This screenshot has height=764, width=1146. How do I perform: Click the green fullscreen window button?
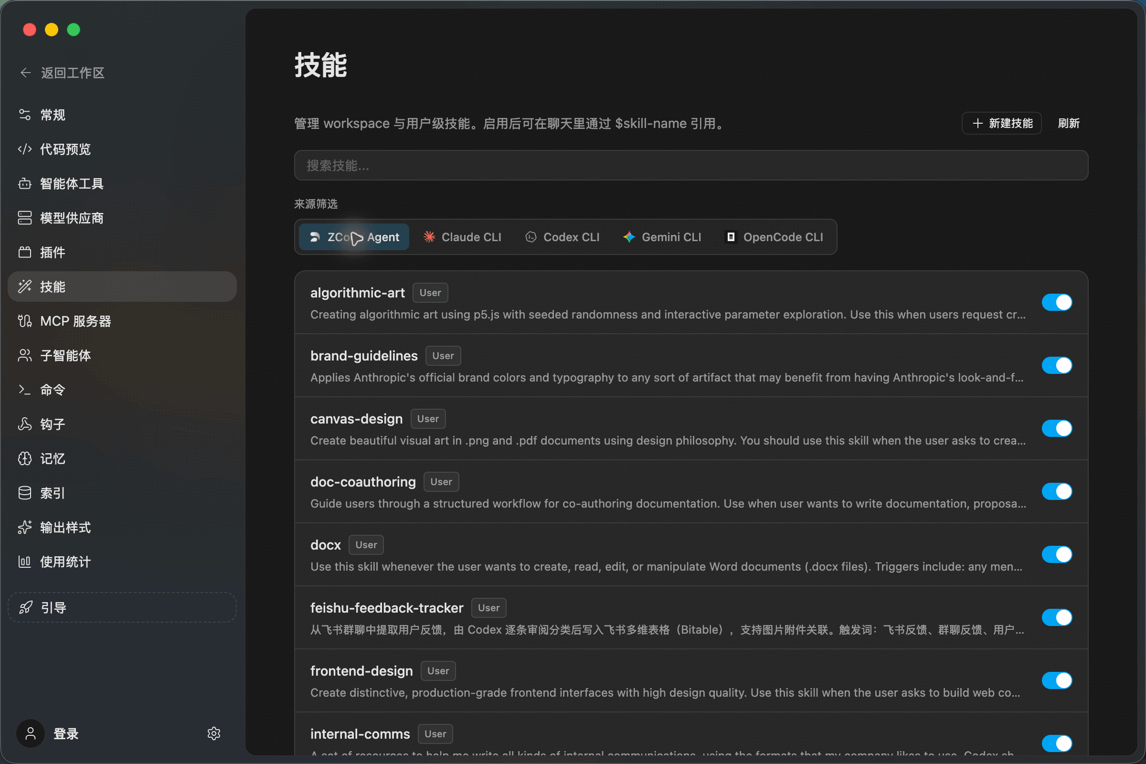click(74, 30)
